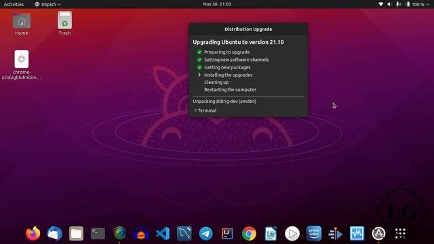Expand the Terminal section in Distribution Upgrade
434x244 pixels.
[x=205, y=110]
